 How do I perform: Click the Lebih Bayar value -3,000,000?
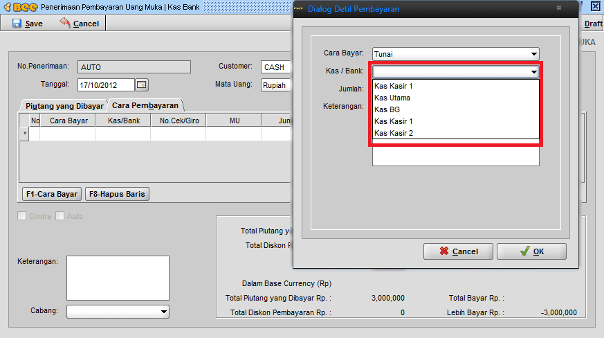tap(558, 312)
